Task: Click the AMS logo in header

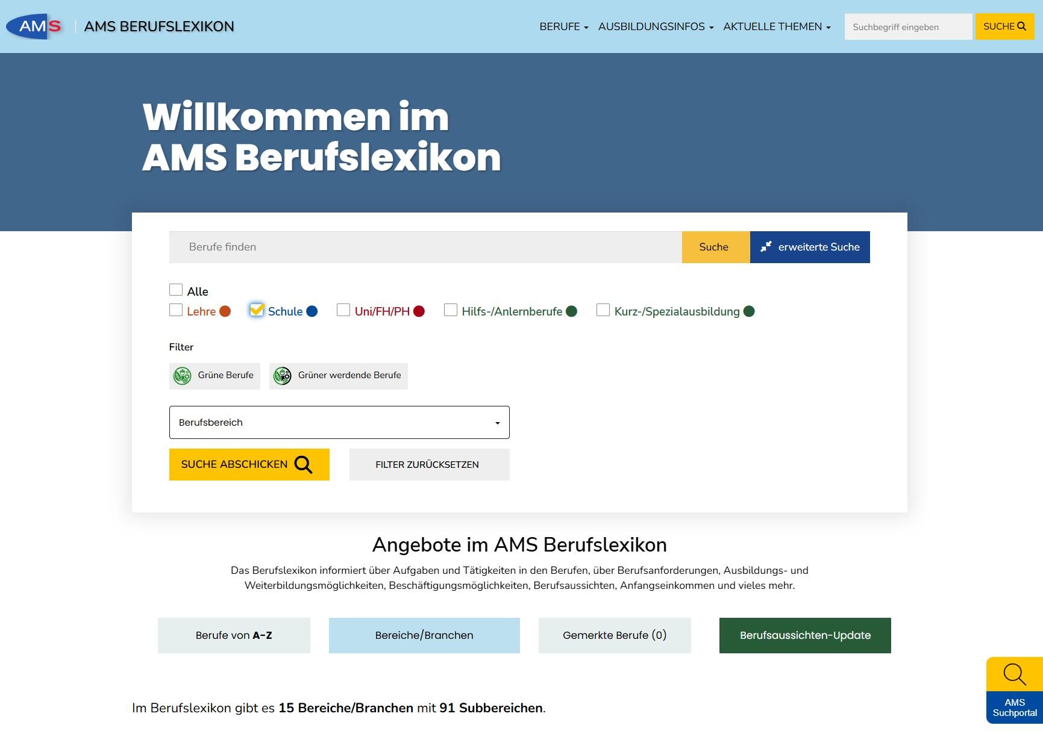Action: 35,26
